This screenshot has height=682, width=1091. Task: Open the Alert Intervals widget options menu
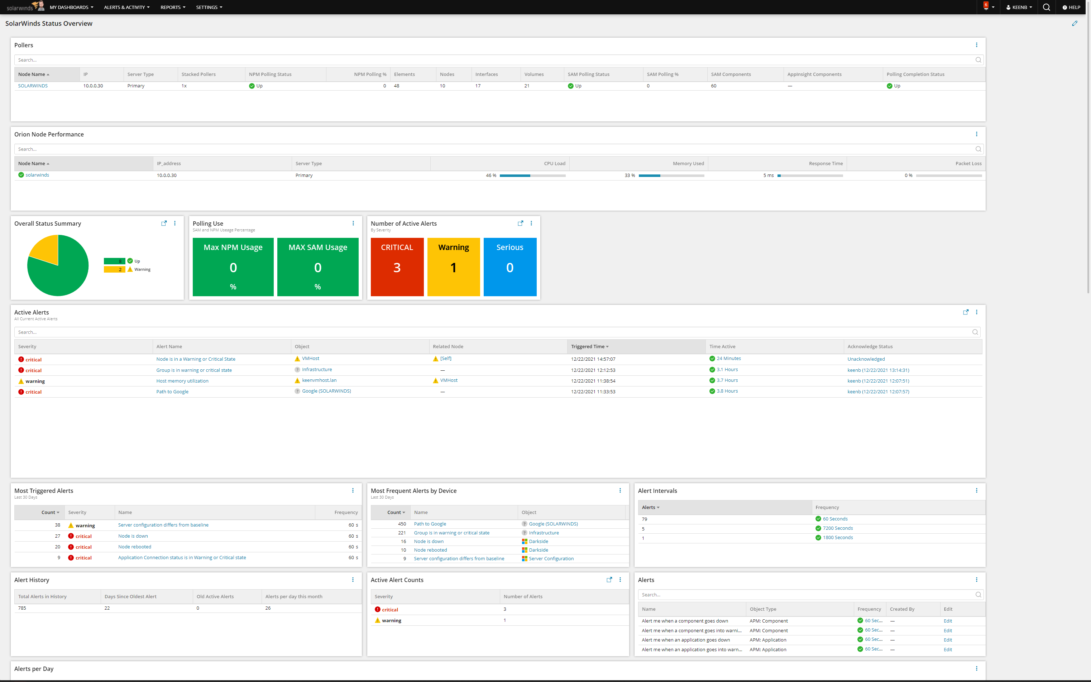[x=976, y=491]
